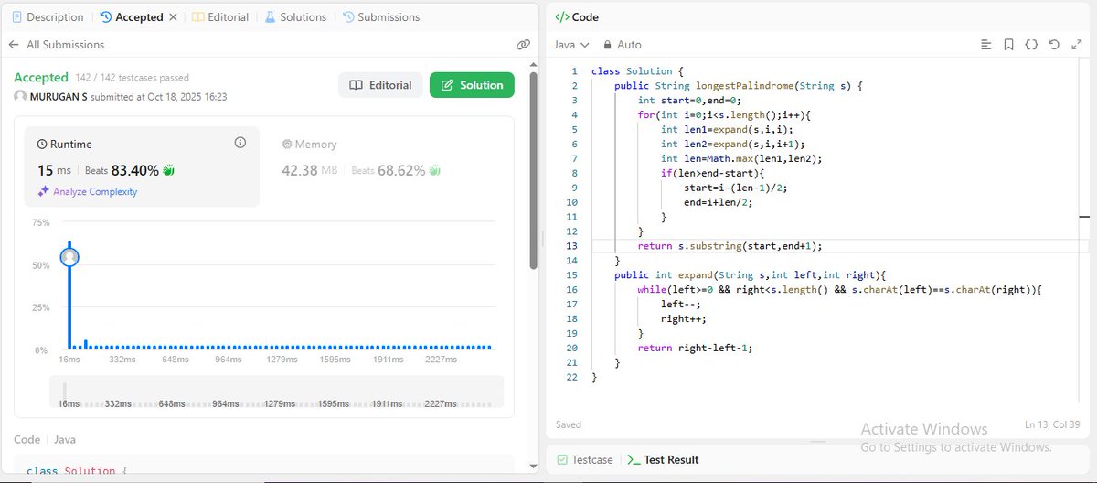This screenshot has width=1097, height=483.
Task: Click the while loop on line 16
Action: tap(839, 289)
